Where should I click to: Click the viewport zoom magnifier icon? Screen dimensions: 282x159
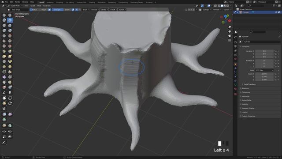[230, 27]
